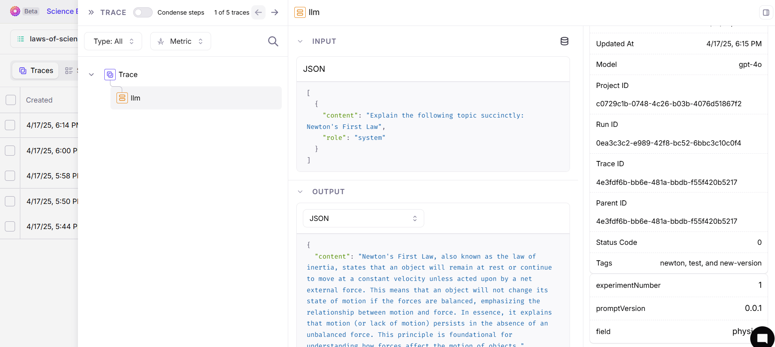Click the database icon next to INPUT

564,41
